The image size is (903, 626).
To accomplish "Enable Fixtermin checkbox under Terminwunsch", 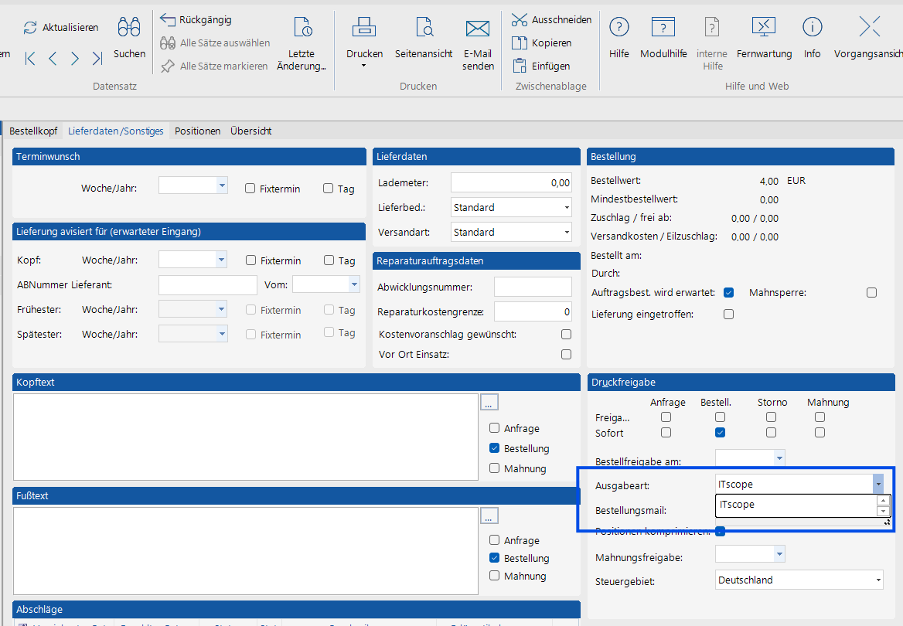I will pos(250,189).
